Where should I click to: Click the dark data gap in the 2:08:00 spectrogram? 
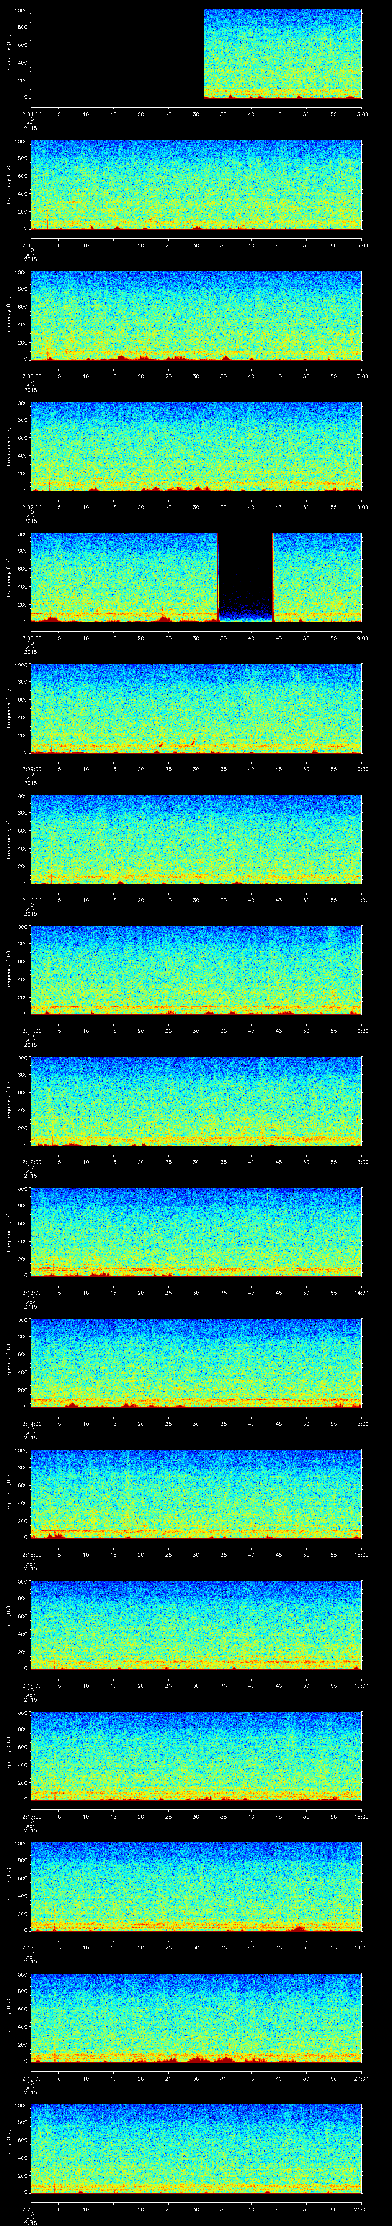point(245,577)
